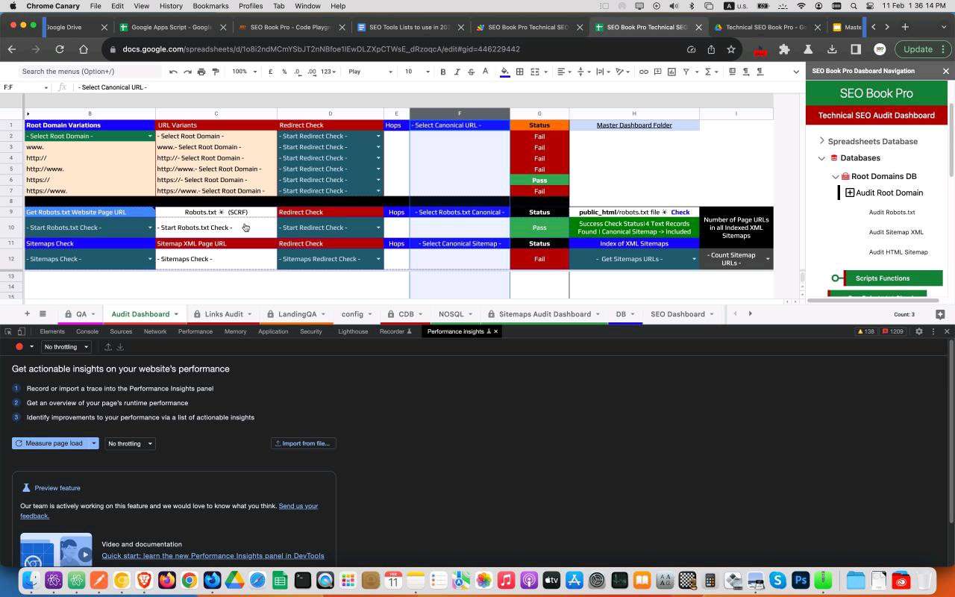Image resolution: width=955 pixels, height=597 pixels.
Task: Open DevTools settings gear
Action: pos(919,331)
